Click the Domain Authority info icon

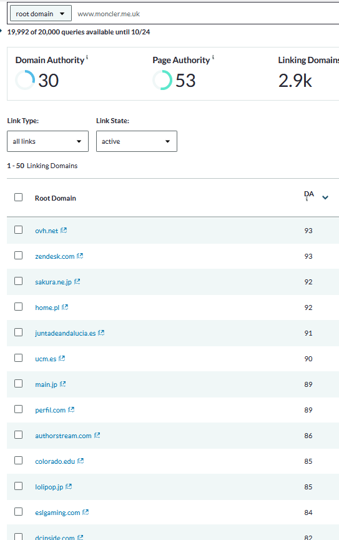[x=87, y=57]
